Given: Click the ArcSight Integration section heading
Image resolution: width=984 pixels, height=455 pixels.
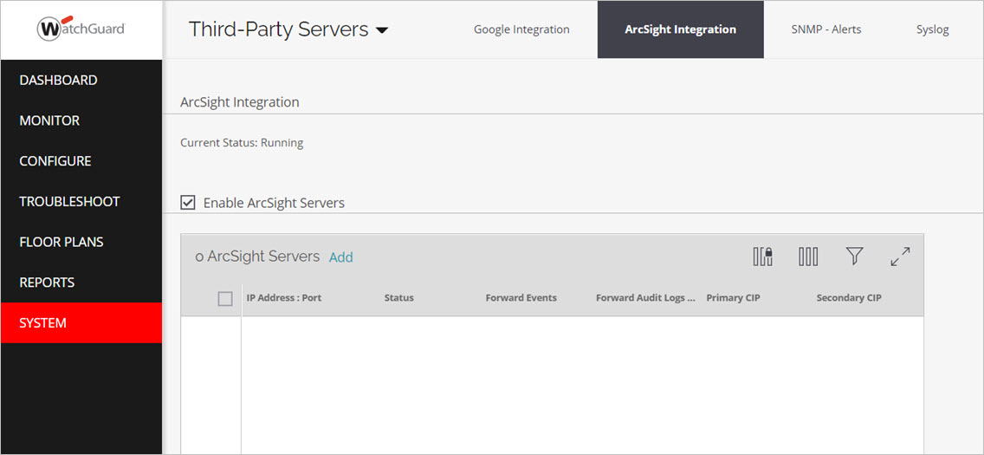Looking at the screenshot, I should coord(240,101).
